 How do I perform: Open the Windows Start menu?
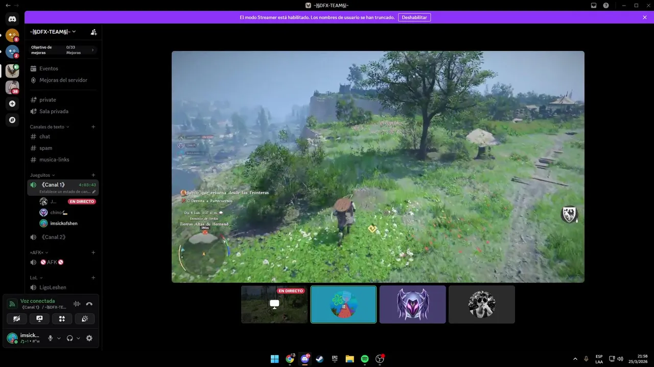point(274,359)
